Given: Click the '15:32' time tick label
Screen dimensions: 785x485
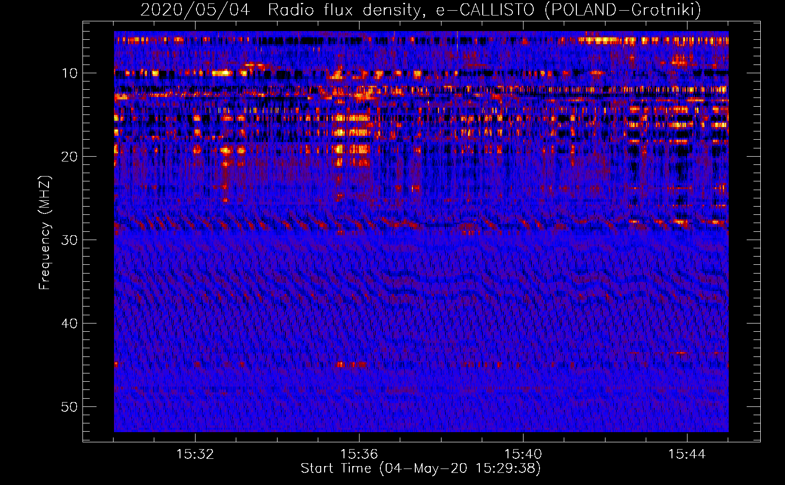Looking at the screenshot, I should point(195,454).
